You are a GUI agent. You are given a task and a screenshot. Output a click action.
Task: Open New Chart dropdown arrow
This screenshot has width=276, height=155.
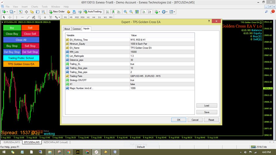[x=7, y=12]
